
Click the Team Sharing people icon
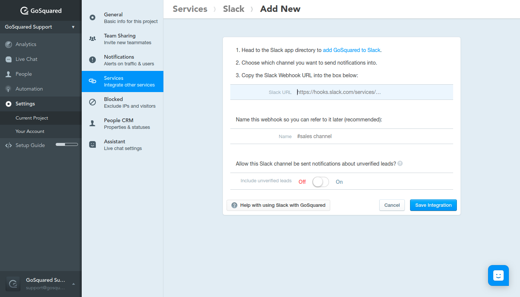coord(92,39)
